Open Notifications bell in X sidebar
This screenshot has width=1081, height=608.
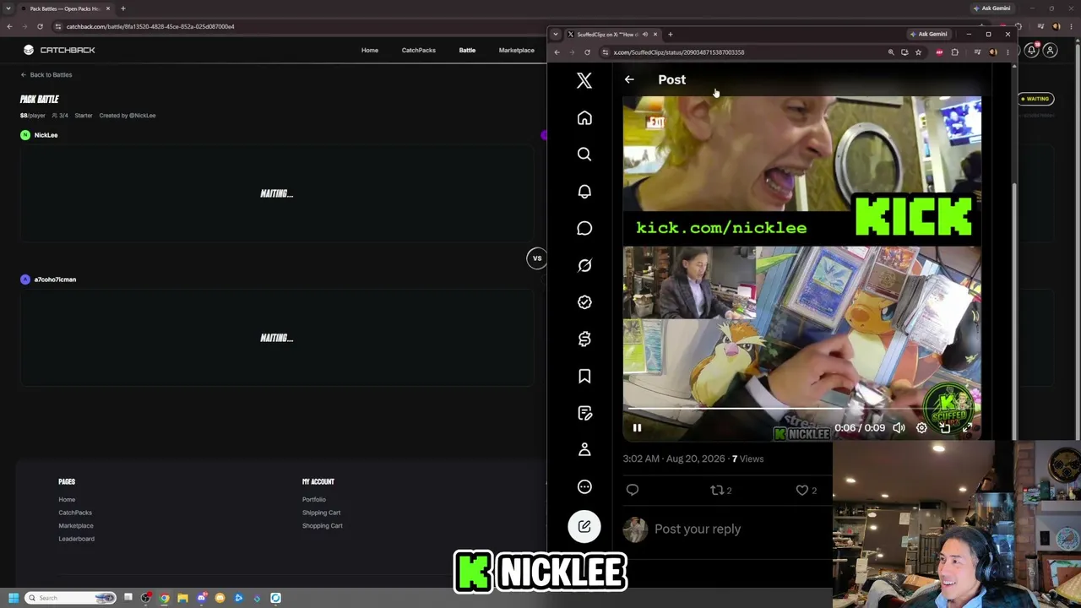click(584, 192)
